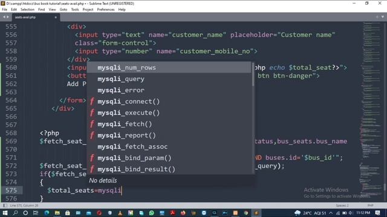Click the form-control class on line 557

pos(125,43)
